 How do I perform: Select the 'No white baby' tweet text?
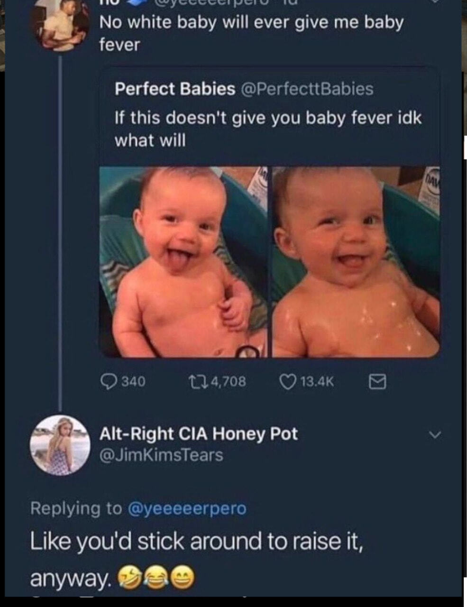(251, 33)
